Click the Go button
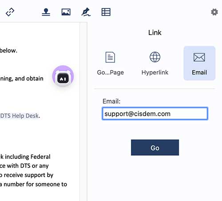The image size is (222, 201). coord(155,147)
